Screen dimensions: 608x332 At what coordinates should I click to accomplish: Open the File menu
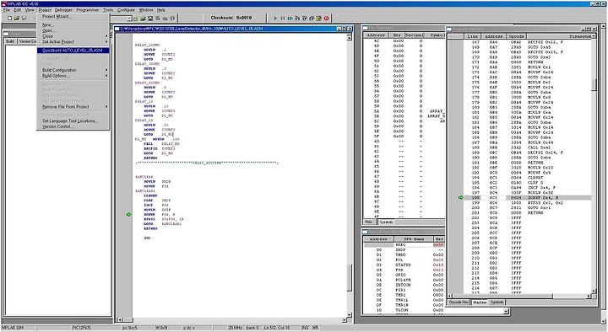point(6,9)
